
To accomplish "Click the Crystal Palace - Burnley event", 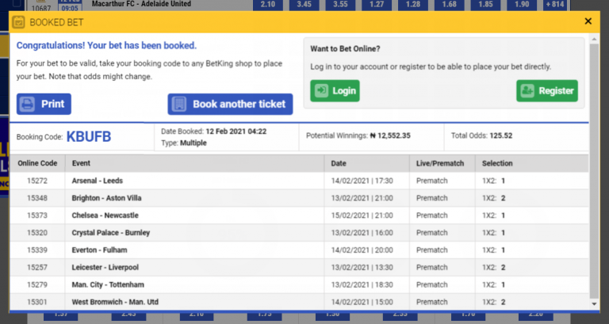I will pyautogui.click(x=111, y=233).
